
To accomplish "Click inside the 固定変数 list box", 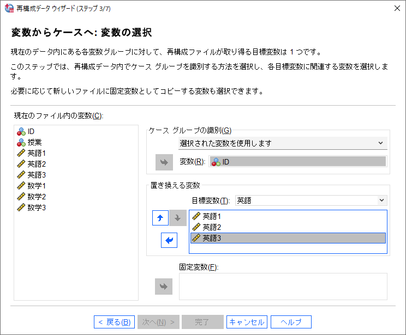I will (x=283, y=287).
